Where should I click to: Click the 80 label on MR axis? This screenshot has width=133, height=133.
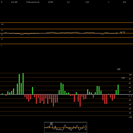[x=130, y=79]
